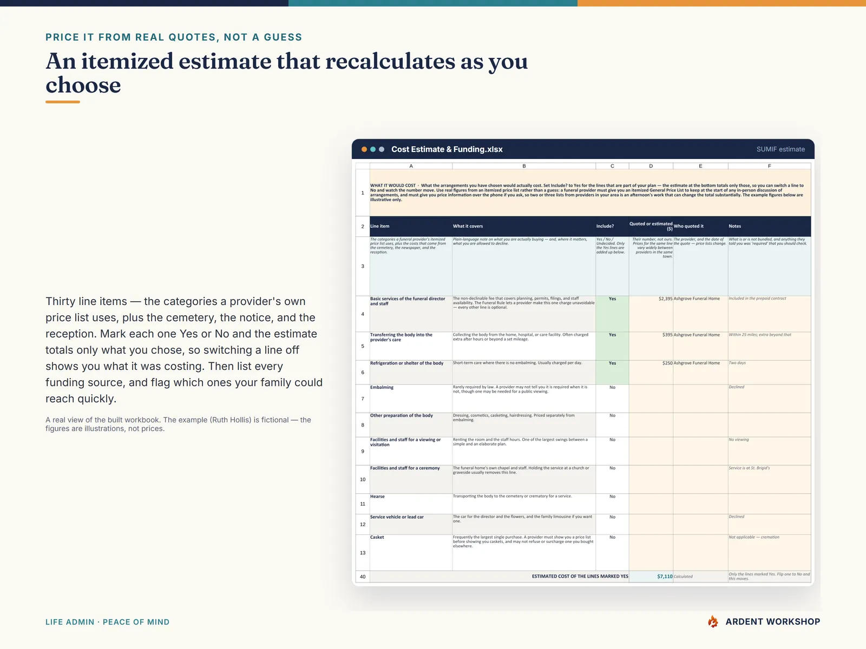Select 'Facilities and staff for a ceremony' cell

(x=411, y=479)
